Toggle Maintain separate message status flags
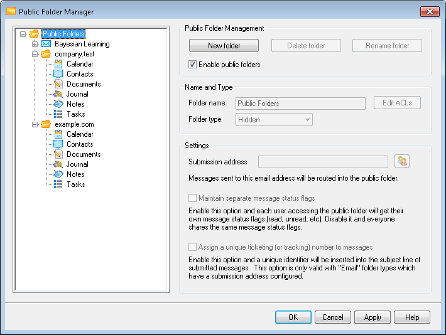Screen dimensions: 446x335 point(193,198)
